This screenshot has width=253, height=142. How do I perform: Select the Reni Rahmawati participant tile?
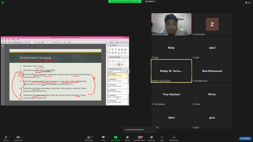click(x=212, y=71)
